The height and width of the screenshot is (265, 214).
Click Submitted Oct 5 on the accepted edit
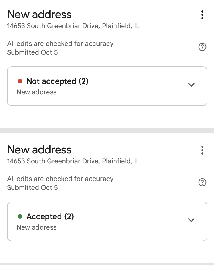coord(32,188)
